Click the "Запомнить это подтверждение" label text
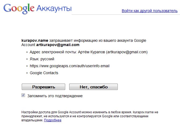 coord(55,96)
